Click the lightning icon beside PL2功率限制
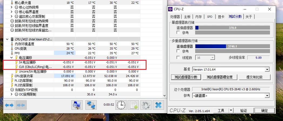283x121 pixels. click(x=12, y=85)
